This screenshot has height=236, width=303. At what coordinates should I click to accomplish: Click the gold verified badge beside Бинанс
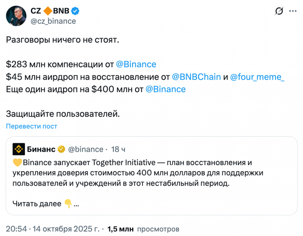pos(62,149)
